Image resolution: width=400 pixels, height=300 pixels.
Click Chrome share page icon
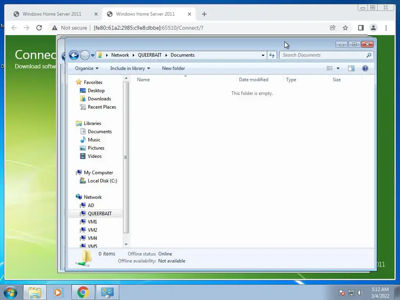coord(332,28)
